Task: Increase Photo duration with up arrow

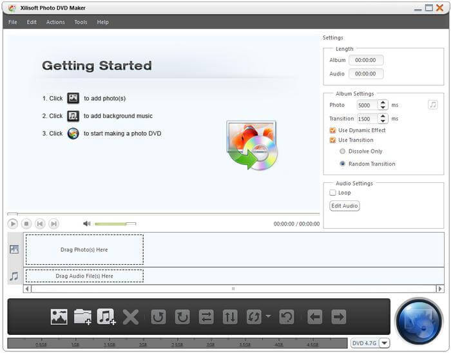Action: point(383,102)
